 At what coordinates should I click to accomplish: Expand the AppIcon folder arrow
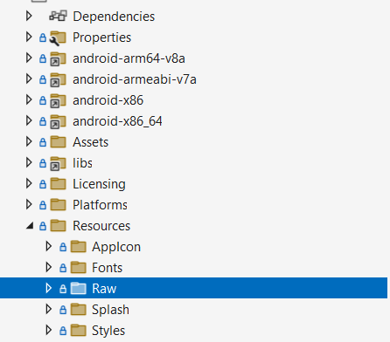49,246
